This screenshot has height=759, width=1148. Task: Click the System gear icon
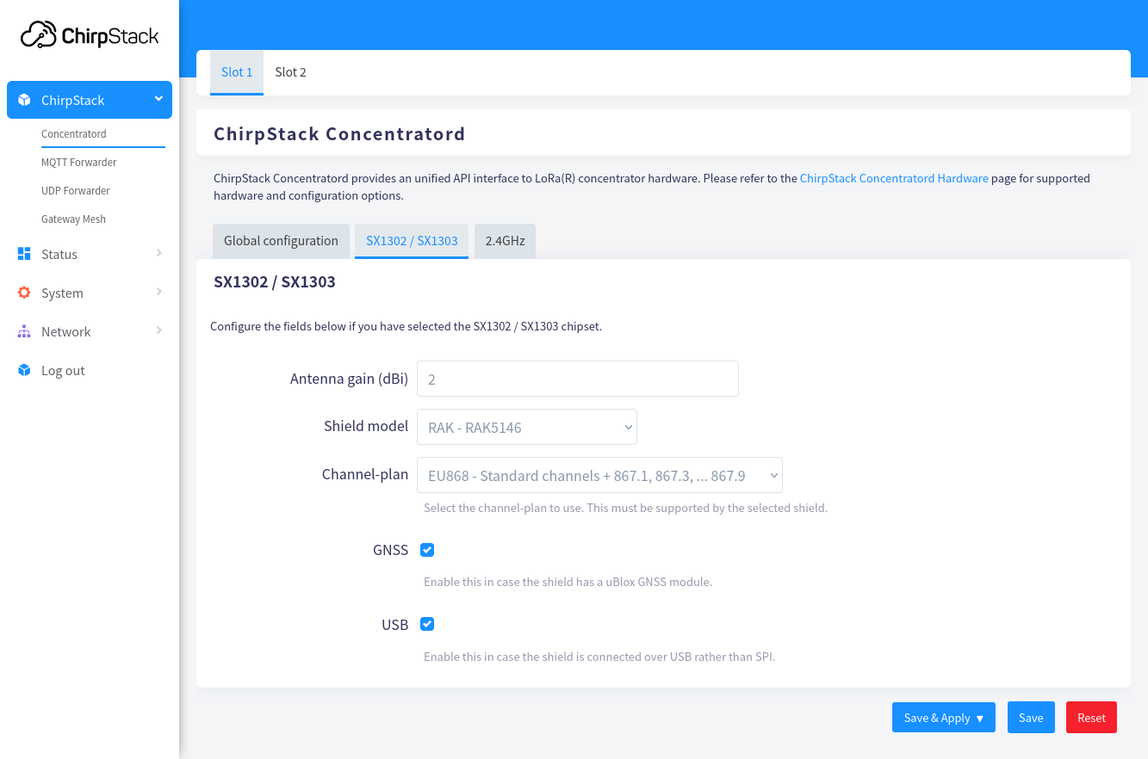(24, 293)
